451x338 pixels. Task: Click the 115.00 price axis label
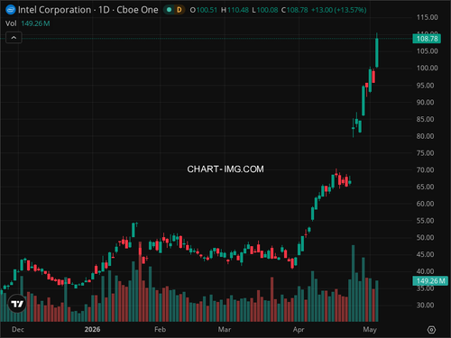427,17
